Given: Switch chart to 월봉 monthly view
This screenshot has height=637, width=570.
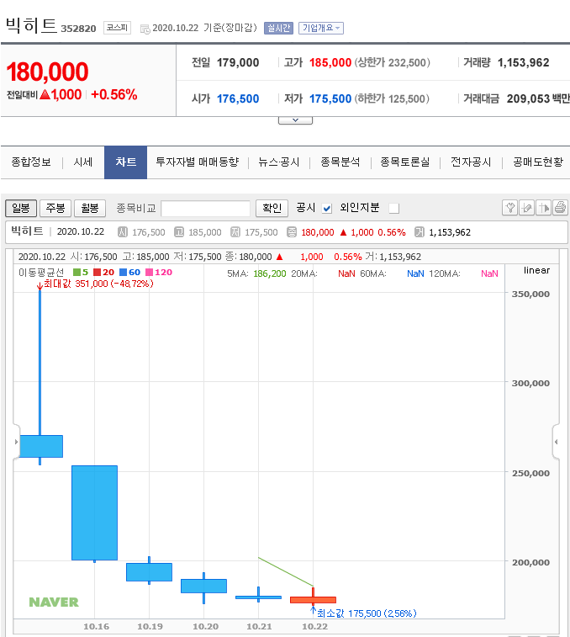Looking at the screenshot, I should click(89, 208).
